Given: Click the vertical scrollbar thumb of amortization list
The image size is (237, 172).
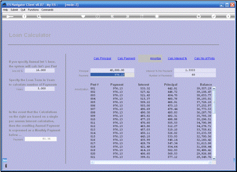Looking at the screenshot, I should pyautogui.click(x=214, y=102).
